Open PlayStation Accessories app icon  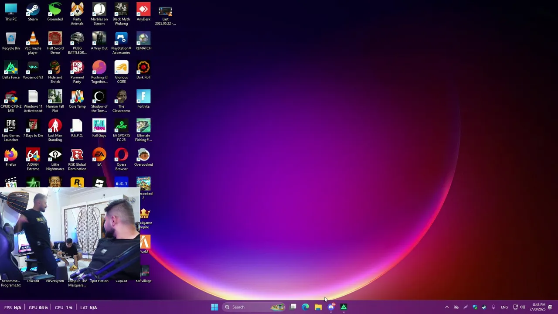coord(121,43)
